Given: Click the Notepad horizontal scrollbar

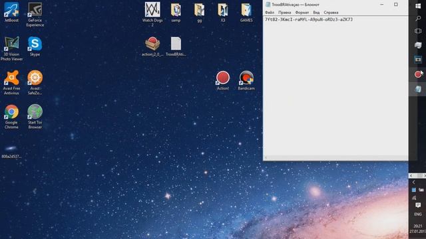Looking at the screenshot, I should tap(335, 158).
